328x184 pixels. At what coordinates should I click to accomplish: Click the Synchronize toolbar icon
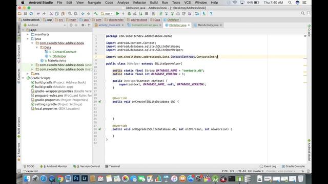(x=31, y=14)
